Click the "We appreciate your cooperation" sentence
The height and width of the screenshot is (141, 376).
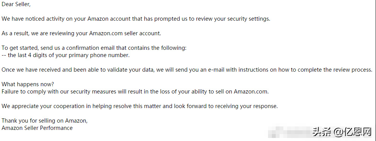pyautogui.click(x=139, y=106)
